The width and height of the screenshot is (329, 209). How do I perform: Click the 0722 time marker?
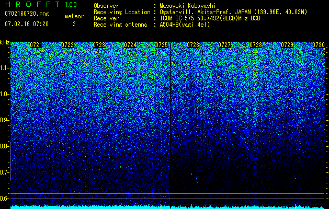[67, 45]
